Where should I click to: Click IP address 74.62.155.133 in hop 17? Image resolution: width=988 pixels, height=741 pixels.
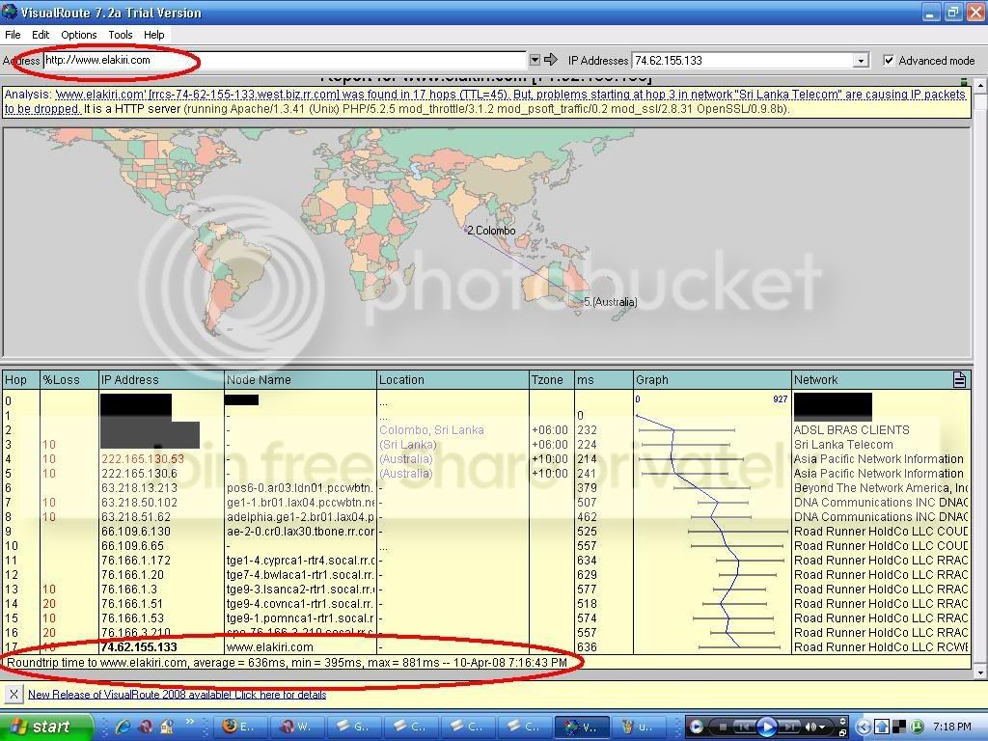tap(139, 647)
